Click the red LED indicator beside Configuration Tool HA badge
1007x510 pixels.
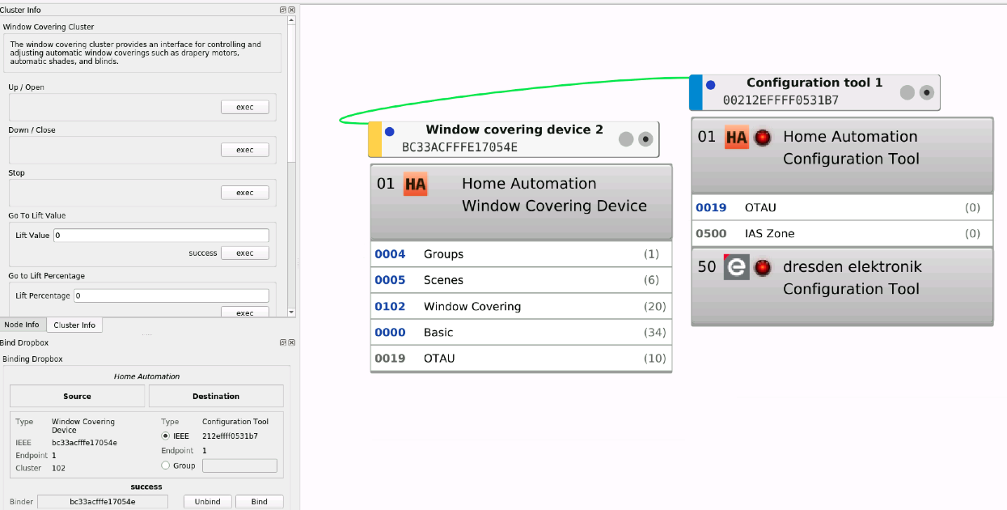point(763,138)
